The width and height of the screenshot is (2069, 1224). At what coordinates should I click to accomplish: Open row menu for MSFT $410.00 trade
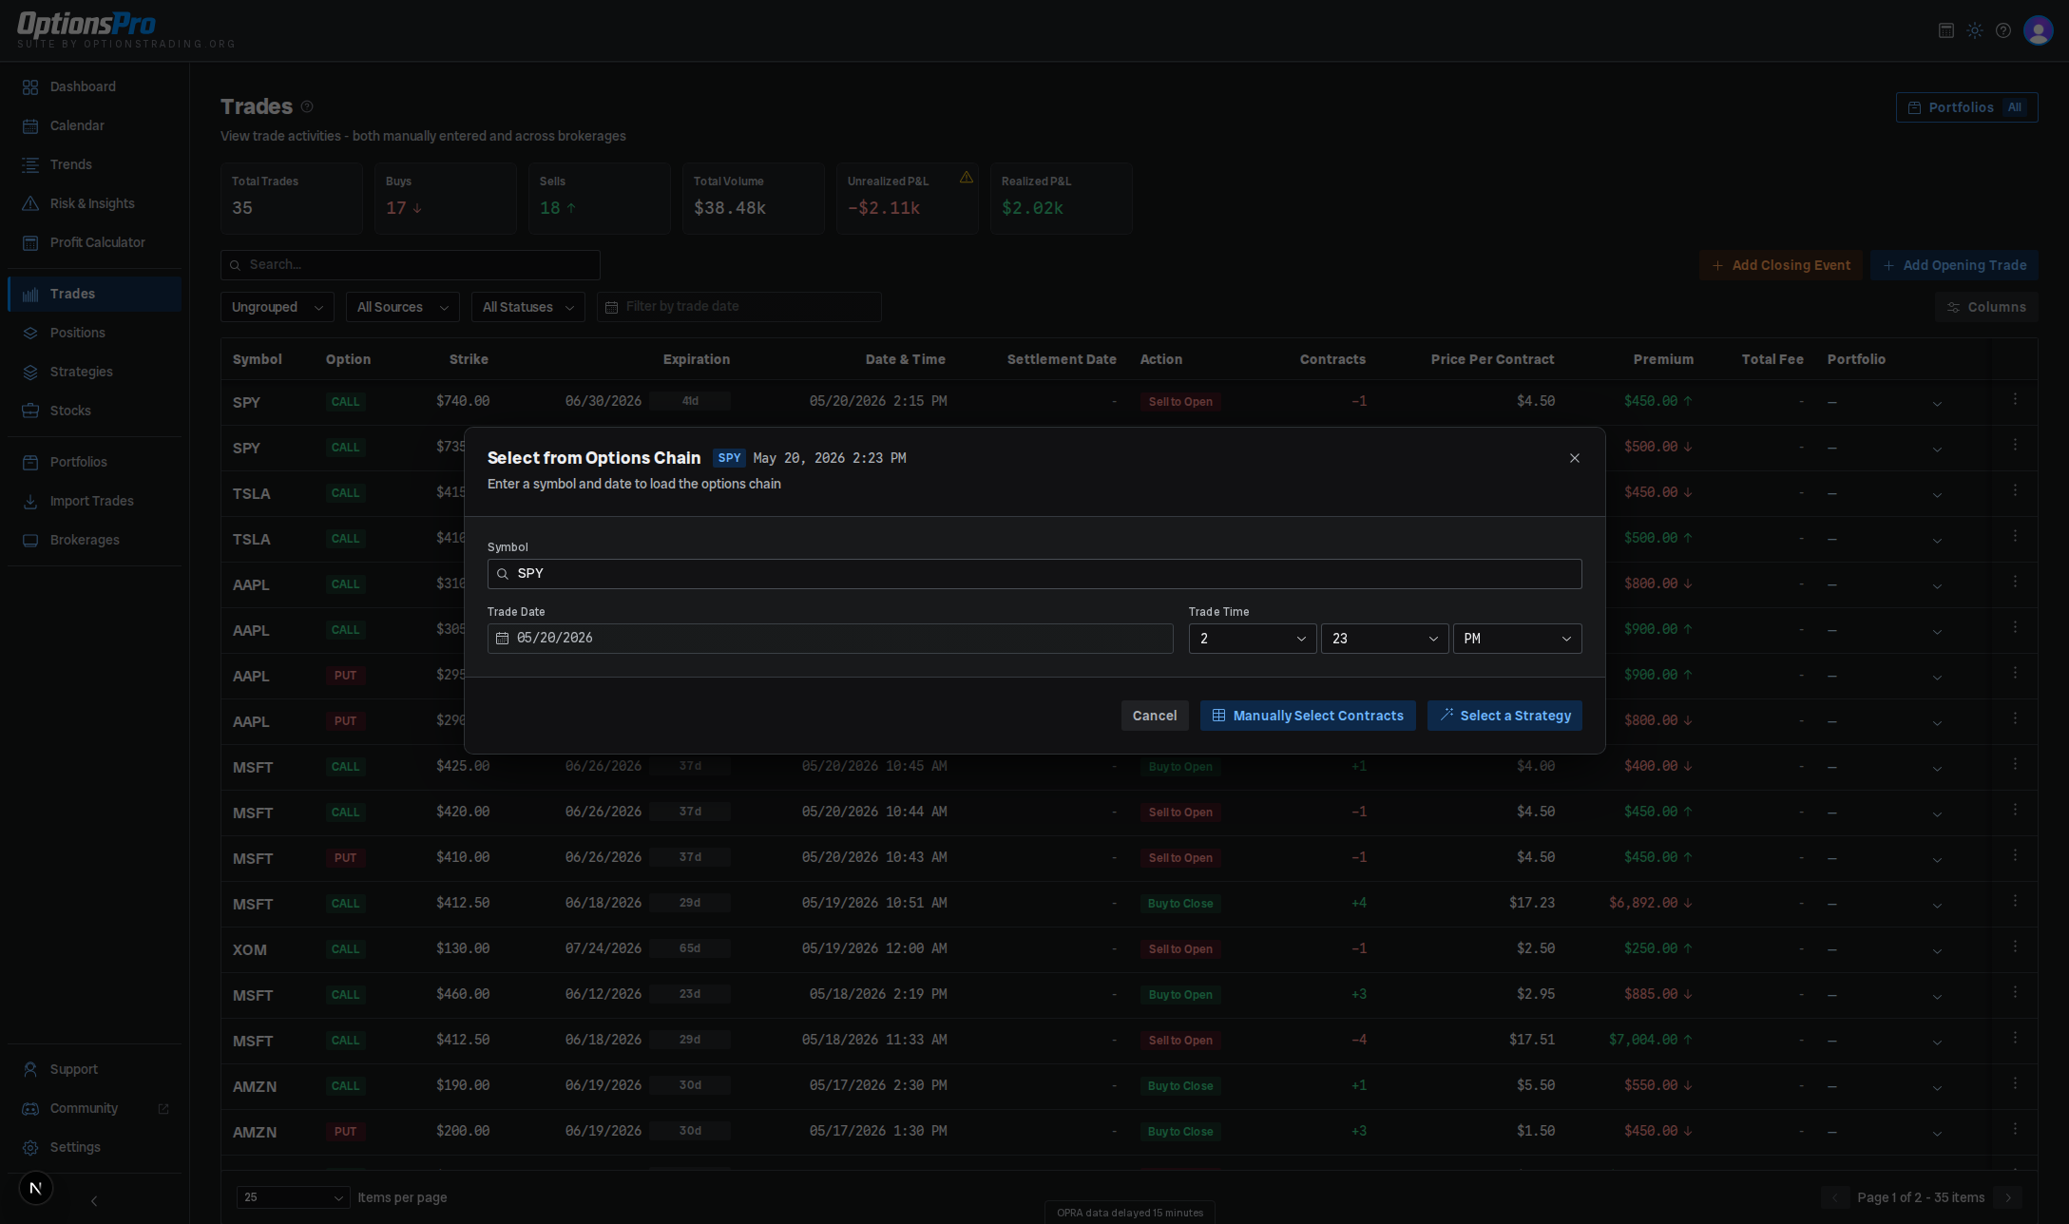[2015, 856]
